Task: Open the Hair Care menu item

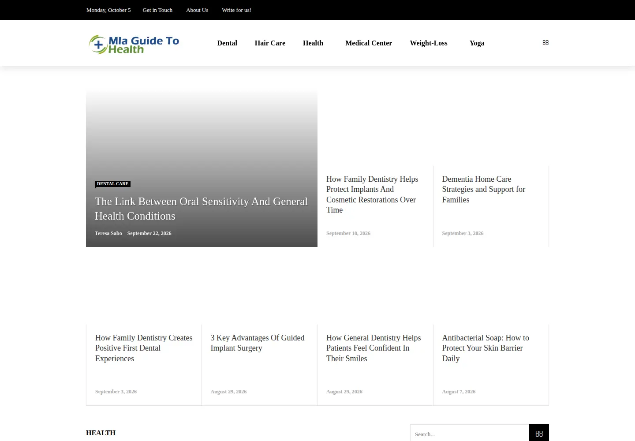Action: [x=270, y=43]
